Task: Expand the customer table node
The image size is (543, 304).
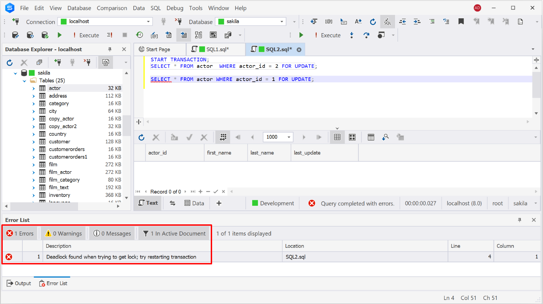Action: point(34,142)
